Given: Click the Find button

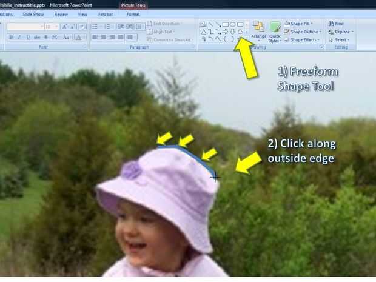Looking at the screenshot, I should 336,24.
